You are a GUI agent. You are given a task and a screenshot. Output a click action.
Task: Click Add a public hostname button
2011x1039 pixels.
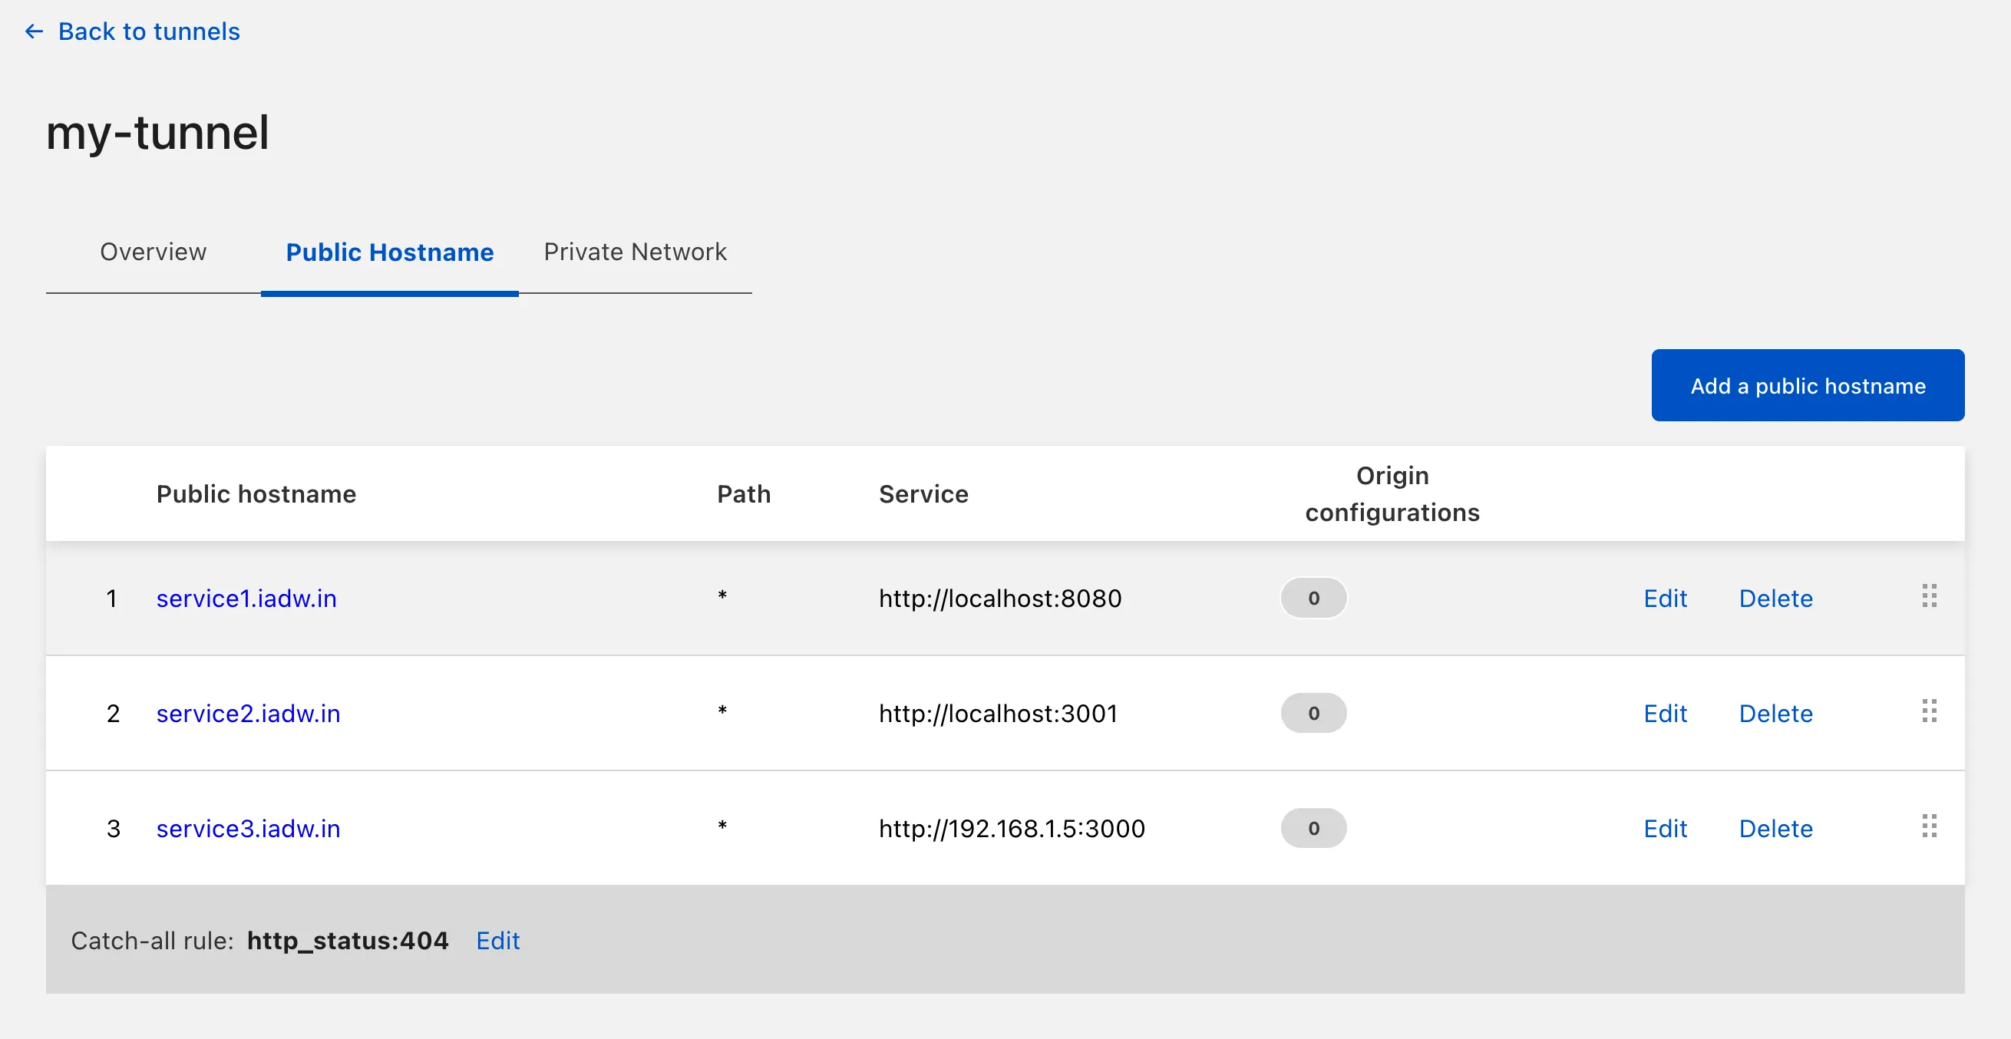[x=1808, y=386]
